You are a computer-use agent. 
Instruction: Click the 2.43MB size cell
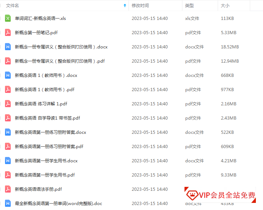click(229, 118)
